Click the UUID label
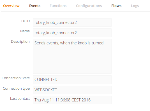This screenshot has width=150, height=111. point(26,21)
